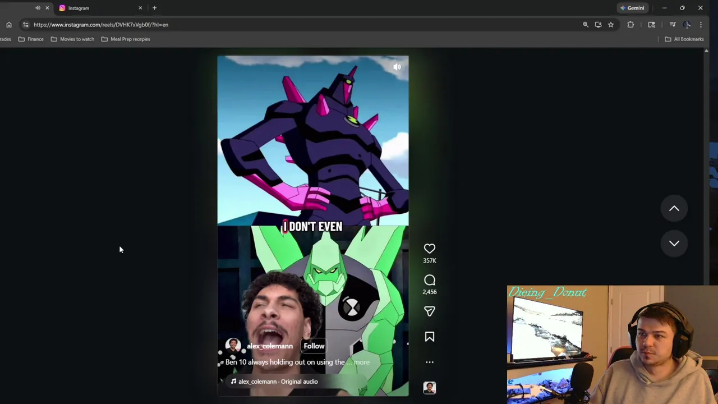Close the first tab playing audio
This screenshot has height=404, width=718.
click(x=47, y=8)
